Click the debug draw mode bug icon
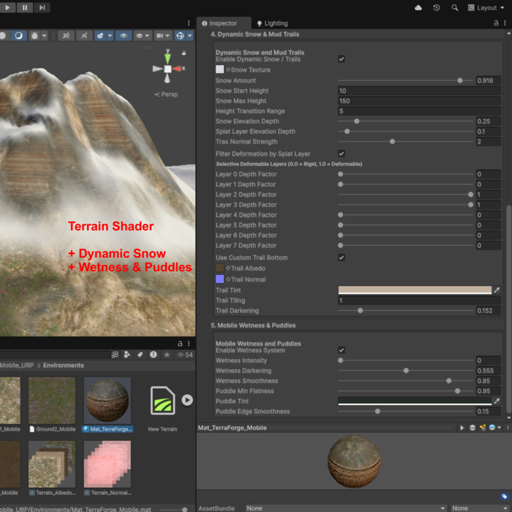Image resolution: width=512 pixels, height=512 pixels. (x=35, y=36)
